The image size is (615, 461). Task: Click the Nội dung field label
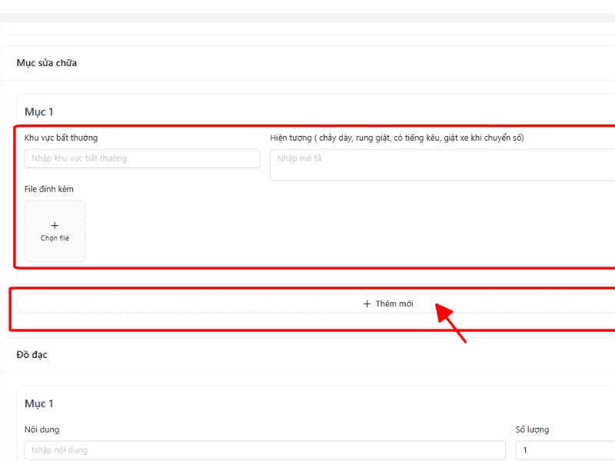click(42, 429)
